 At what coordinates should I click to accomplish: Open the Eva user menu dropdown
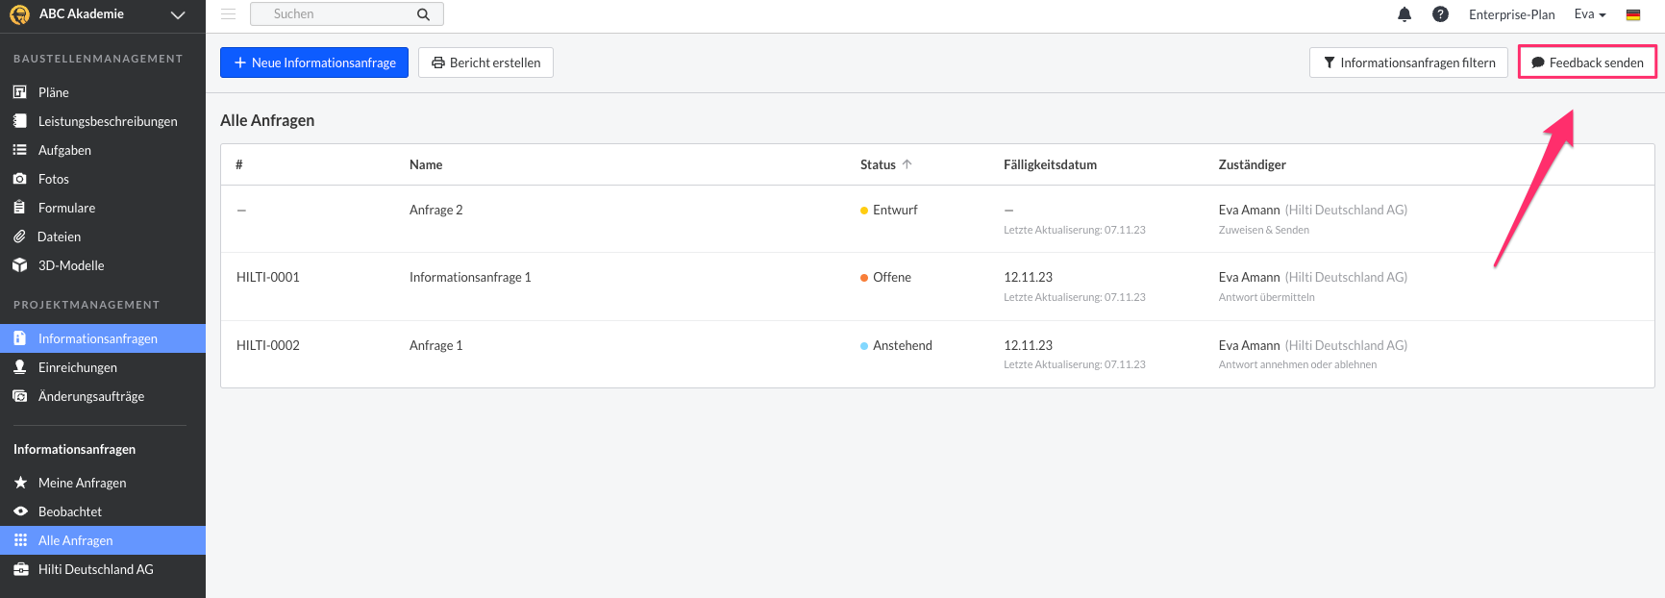tap(1590, 14)
